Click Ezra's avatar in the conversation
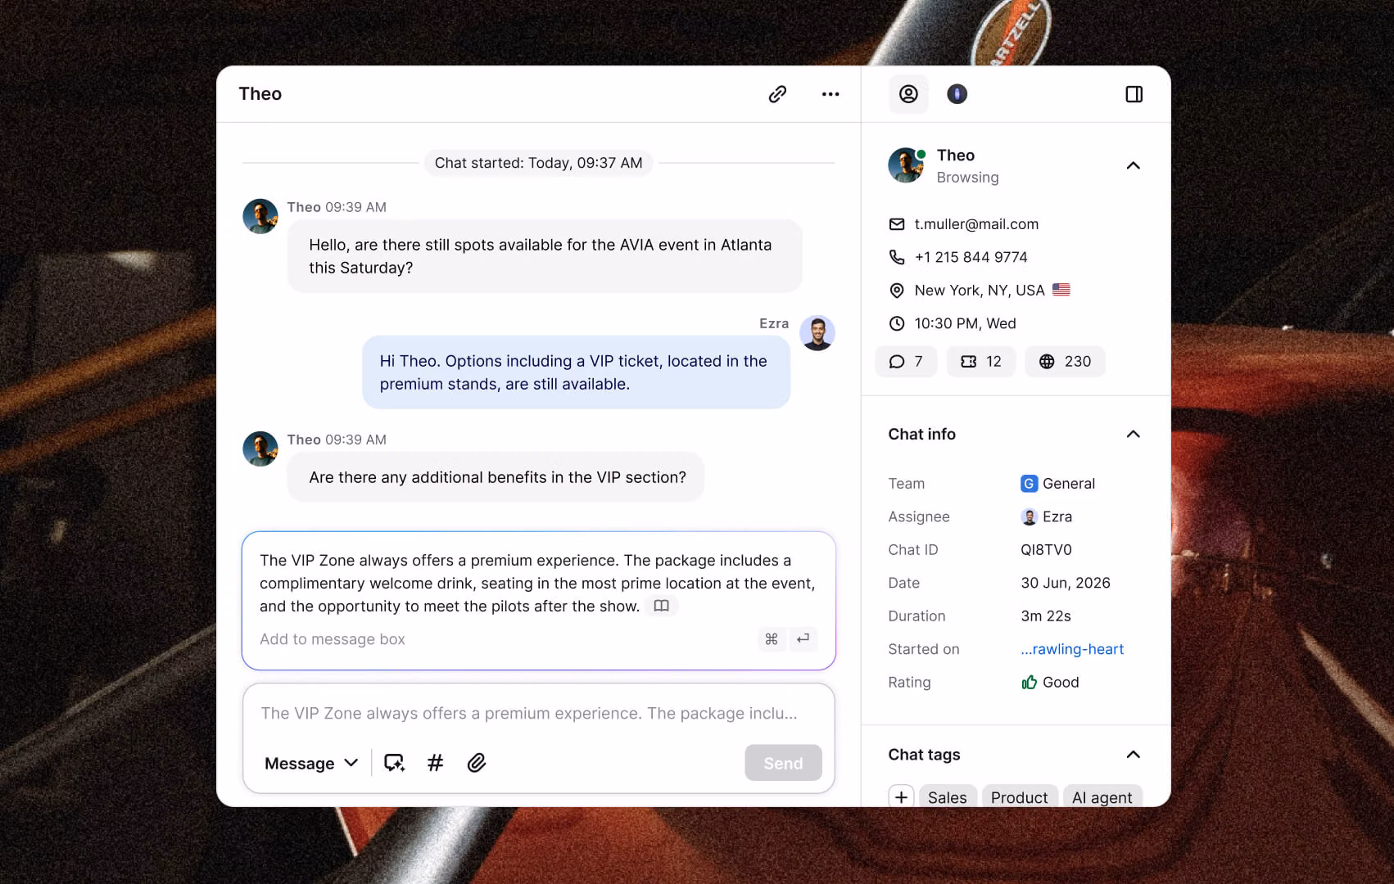The width and height of the screenshot is (1394, 884). [x=817, y=333]
